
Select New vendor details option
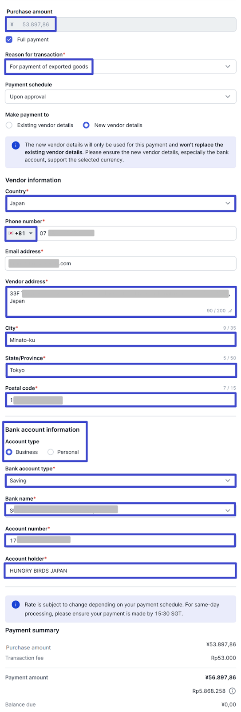pyautogui.click(x=86, y=125)
